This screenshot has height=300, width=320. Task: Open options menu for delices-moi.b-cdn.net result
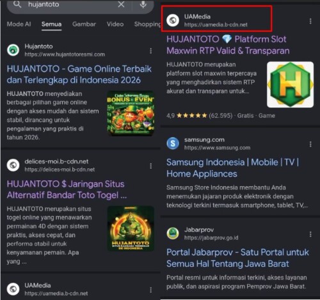coord(151,166)
